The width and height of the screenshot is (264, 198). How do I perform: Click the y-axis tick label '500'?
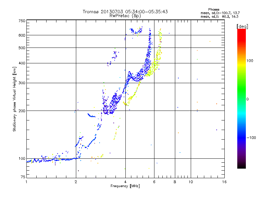tap(22, 48)
